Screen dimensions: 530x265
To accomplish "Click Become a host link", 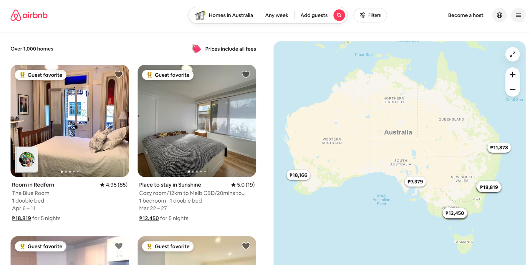I will click(466, 15).
